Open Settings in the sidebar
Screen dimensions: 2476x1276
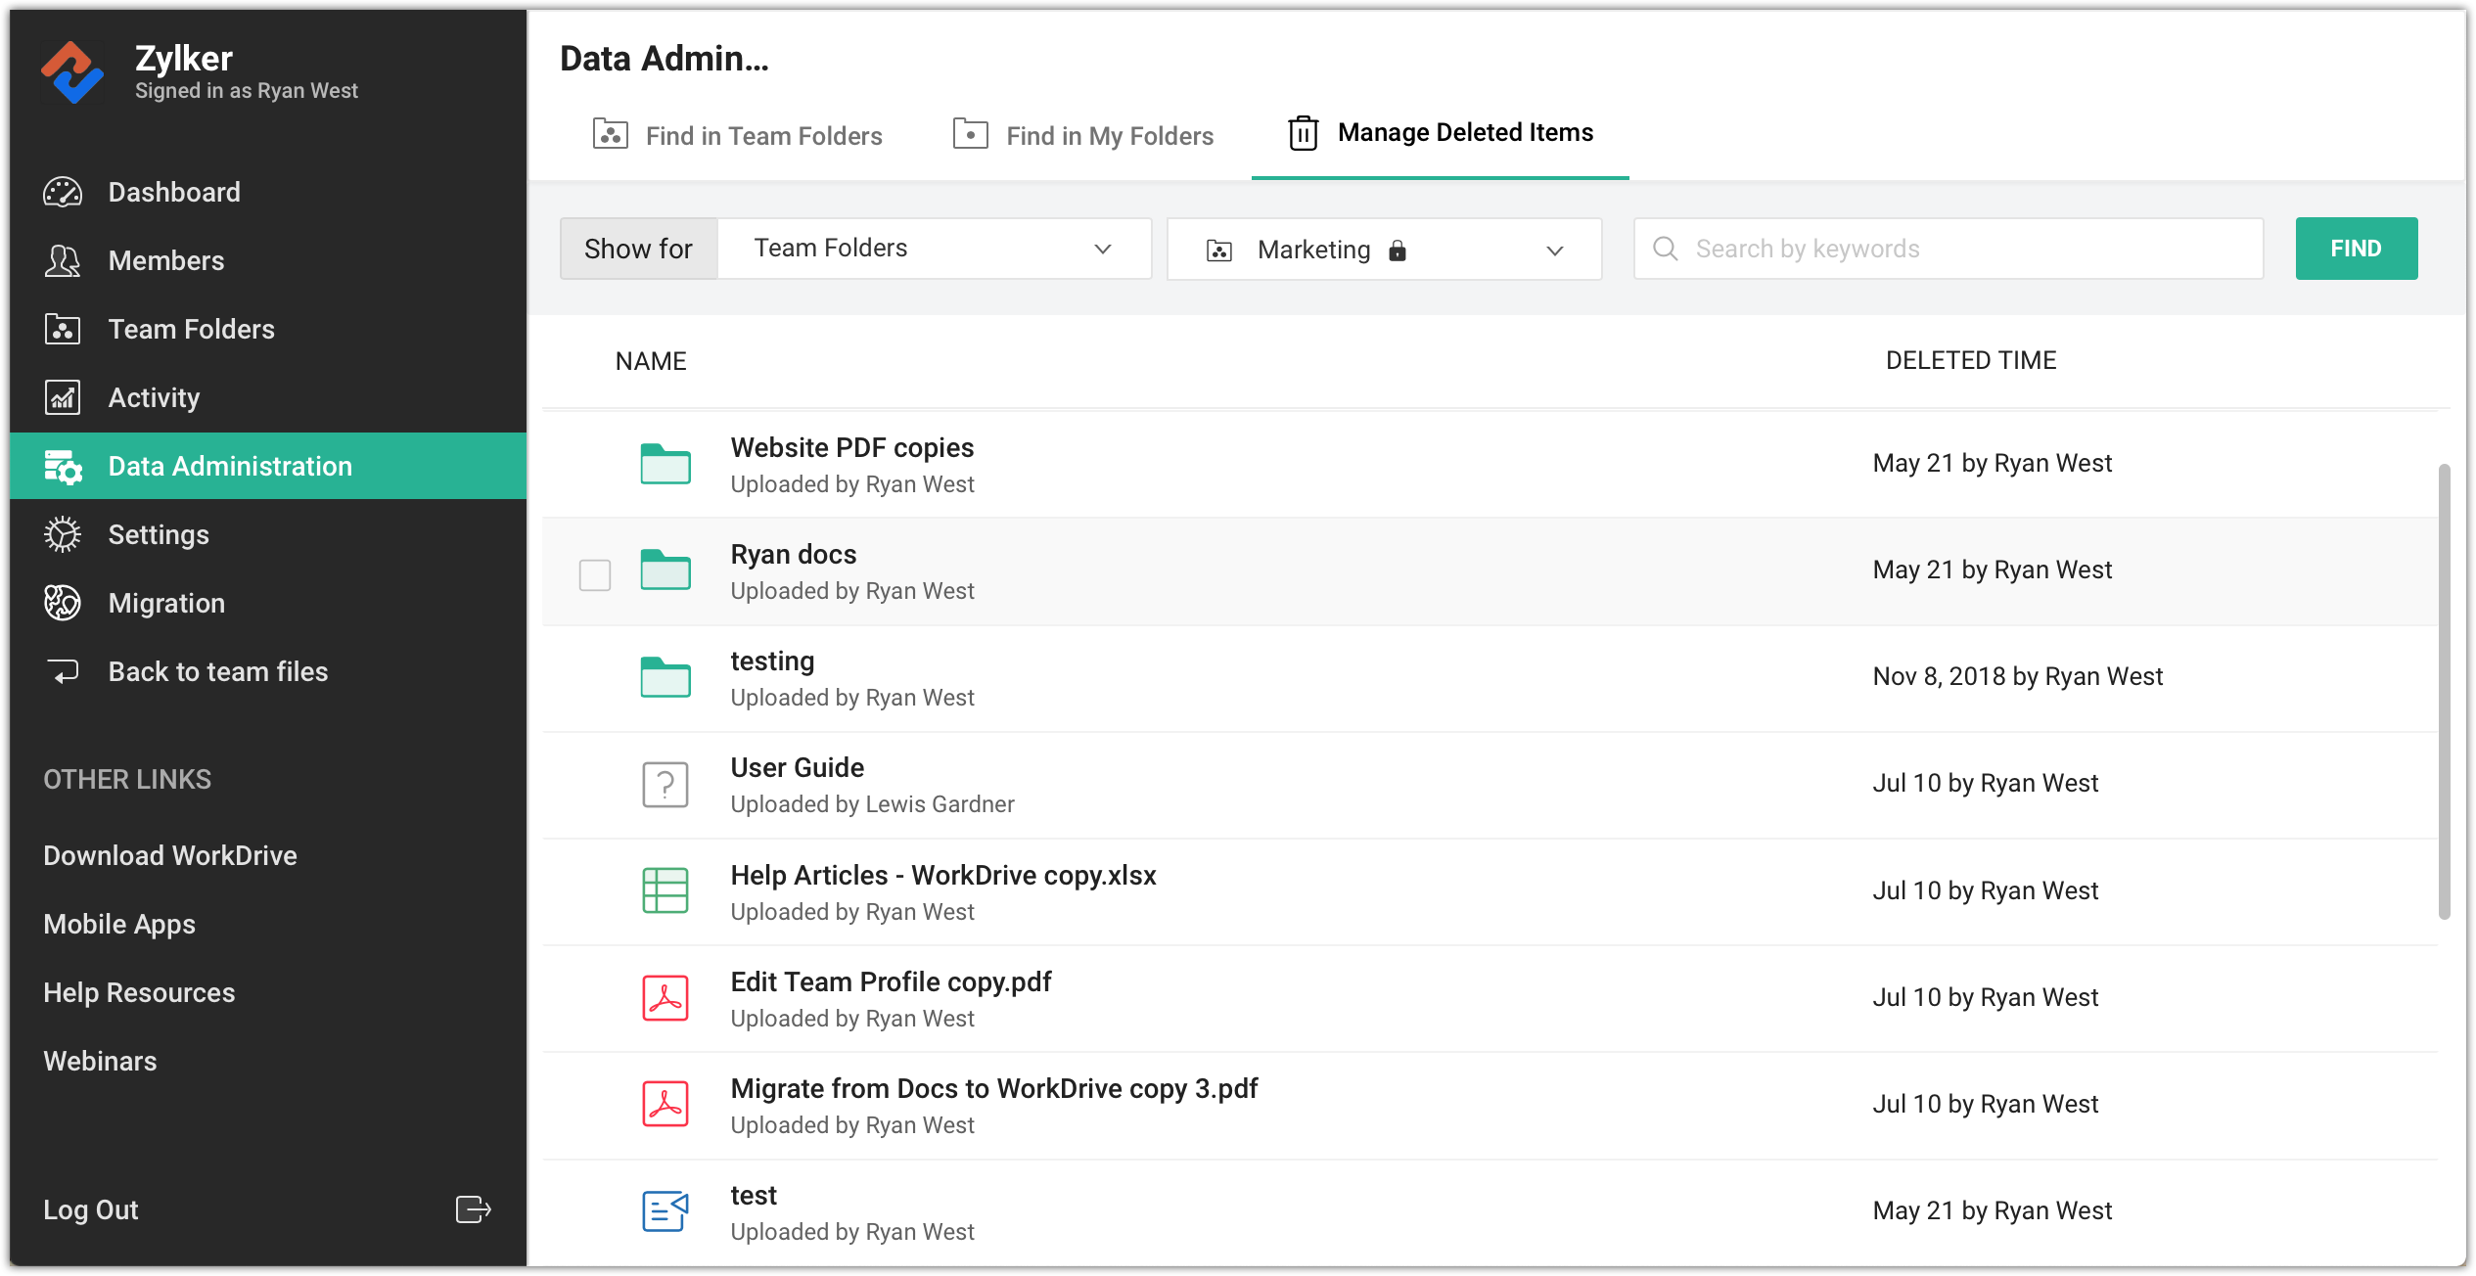159,534
